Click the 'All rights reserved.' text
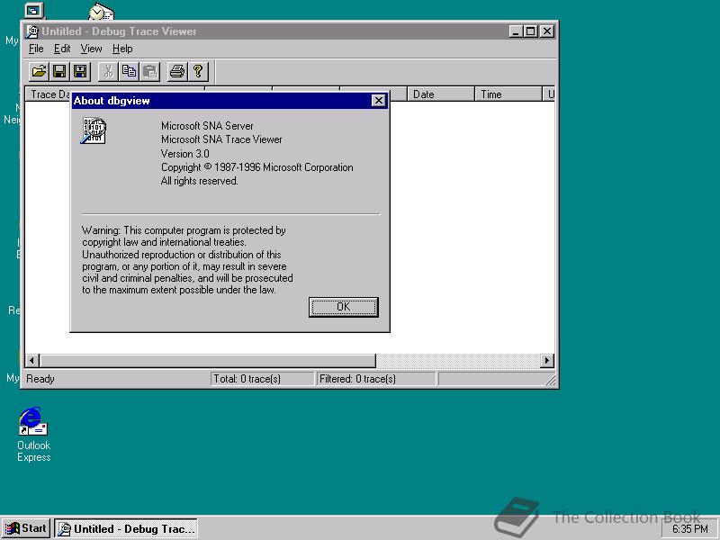720x540 pixels. [199, 181]
